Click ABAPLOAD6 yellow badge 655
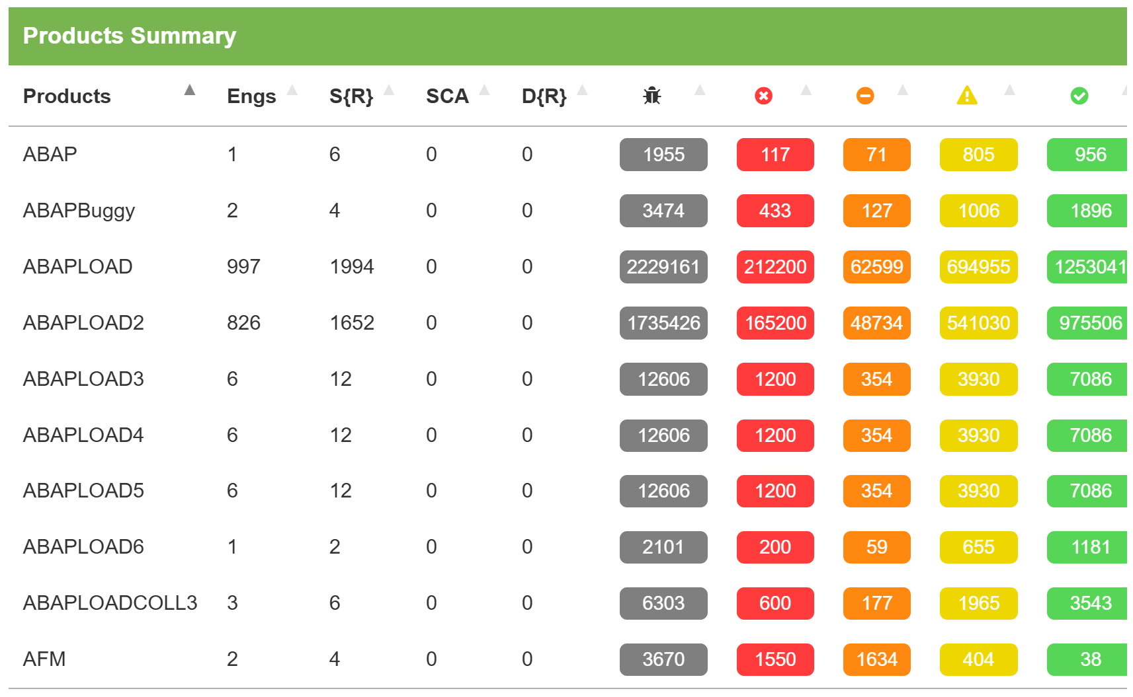 (x=978, y=547)
